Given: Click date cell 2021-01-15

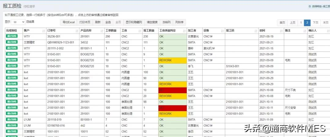Looking at the screenshot, I should coord(266,48).
